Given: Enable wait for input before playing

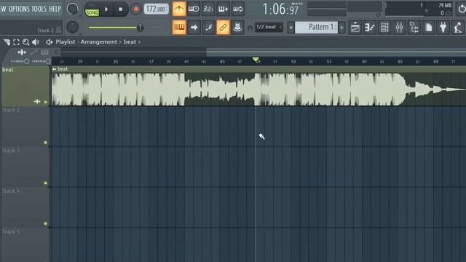Looking at the screenshot, I should point(194,9).
